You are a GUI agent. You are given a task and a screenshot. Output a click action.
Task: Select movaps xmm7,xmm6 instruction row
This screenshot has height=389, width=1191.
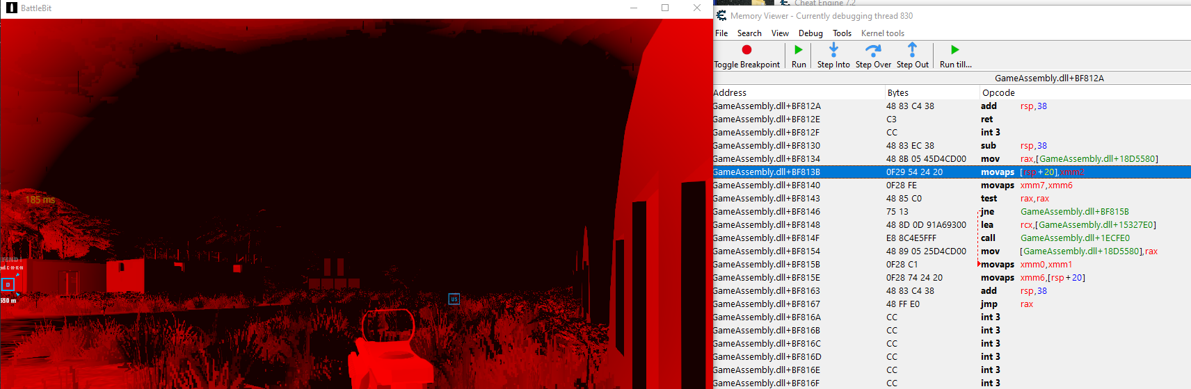pyautogui.click(x=952, y=185)
